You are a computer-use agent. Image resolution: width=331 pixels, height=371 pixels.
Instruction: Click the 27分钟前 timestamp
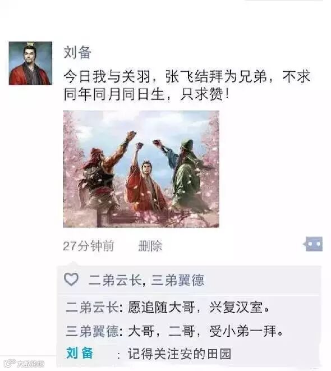pyautogui.click(x=89, y=246)
